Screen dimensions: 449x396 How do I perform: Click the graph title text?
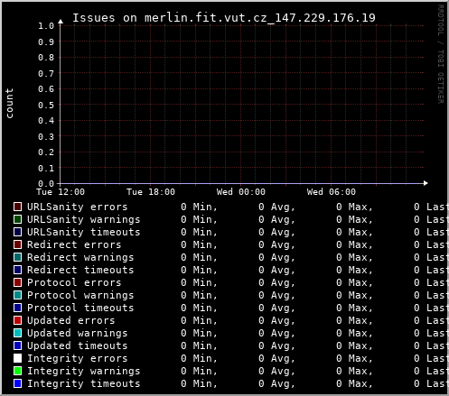224,18
